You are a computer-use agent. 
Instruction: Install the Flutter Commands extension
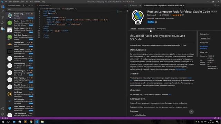[31, 54]
